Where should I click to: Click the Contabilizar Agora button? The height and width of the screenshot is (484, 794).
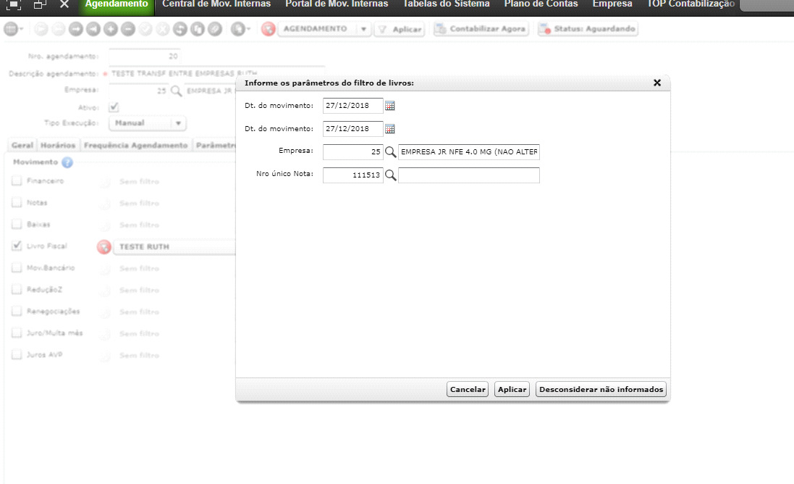(481, 30)
